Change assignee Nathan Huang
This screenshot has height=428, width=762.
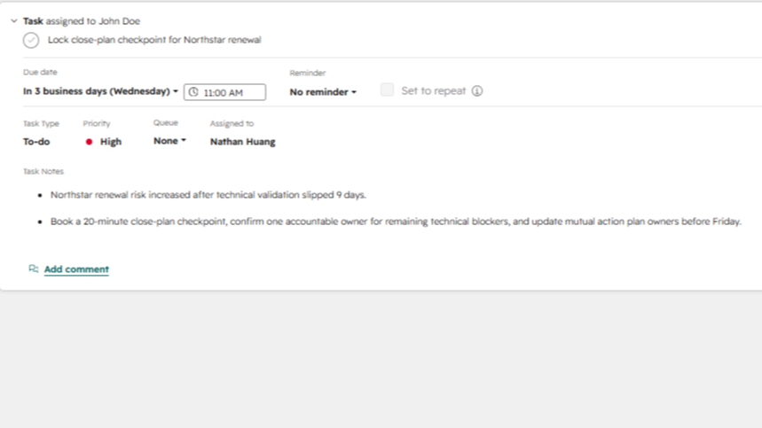click(242, 142)
